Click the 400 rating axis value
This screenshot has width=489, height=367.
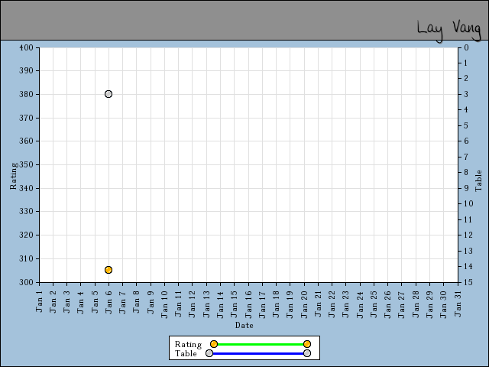point(26,47)
